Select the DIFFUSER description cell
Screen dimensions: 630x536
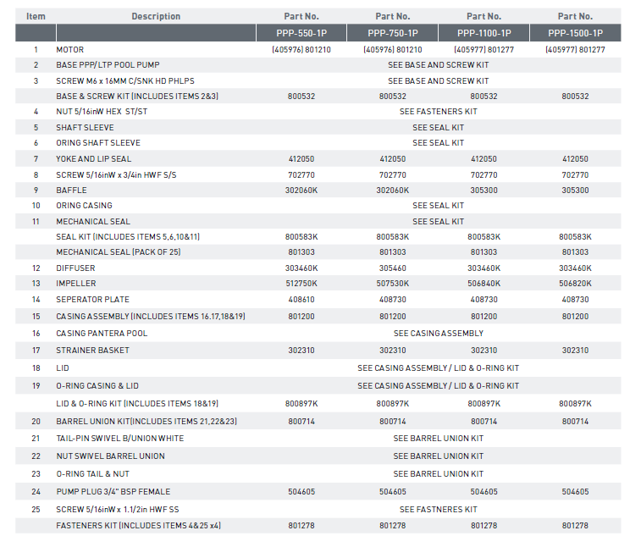coord(75,268)
